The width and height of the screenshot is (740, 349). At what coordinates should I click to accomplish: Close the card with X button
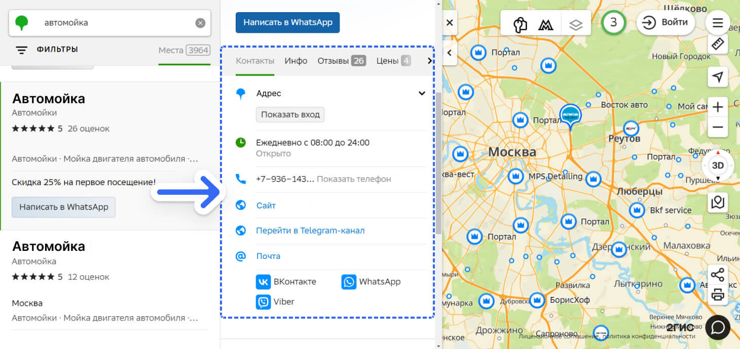[x=450, y=23]
